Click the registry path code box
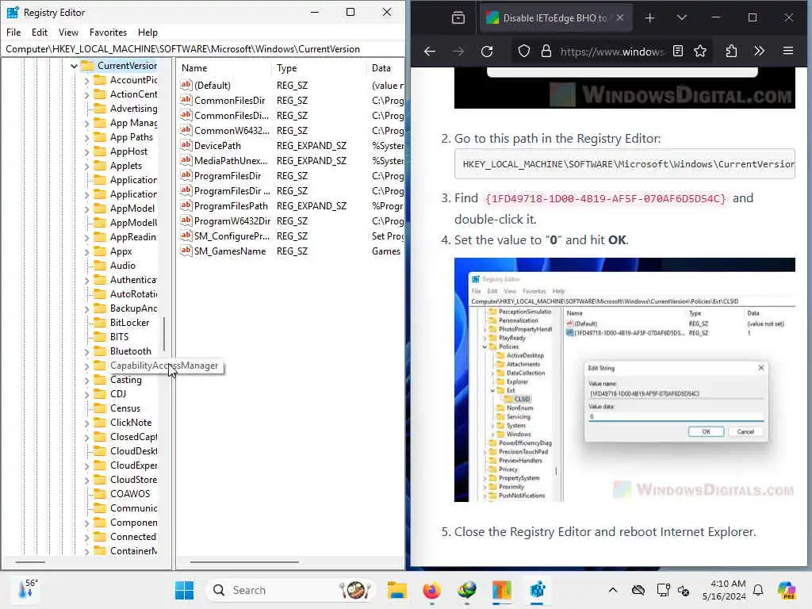Image resolution: width=812 pixels, height=609 pixels. pos(625,164)
